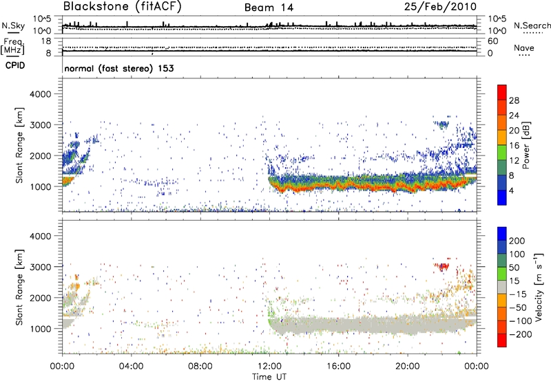Click the 'CPID' row label
This screenshot has width=551, height=381.
15,65
